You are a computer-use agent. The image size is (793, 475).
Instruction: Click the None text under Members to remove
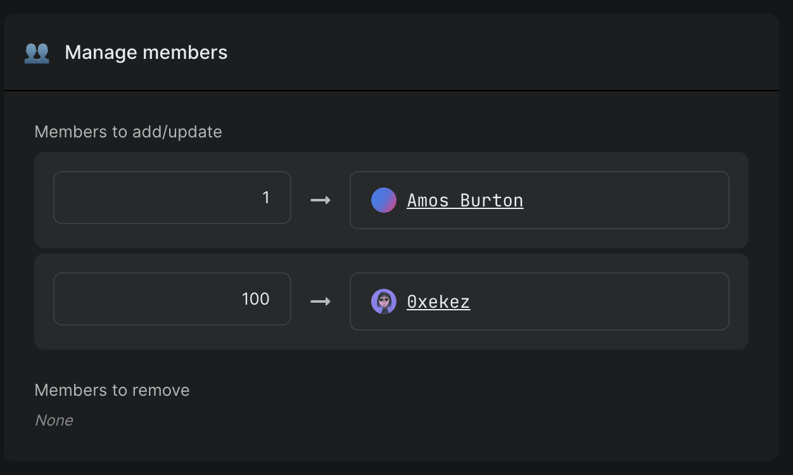coord(54,420)
